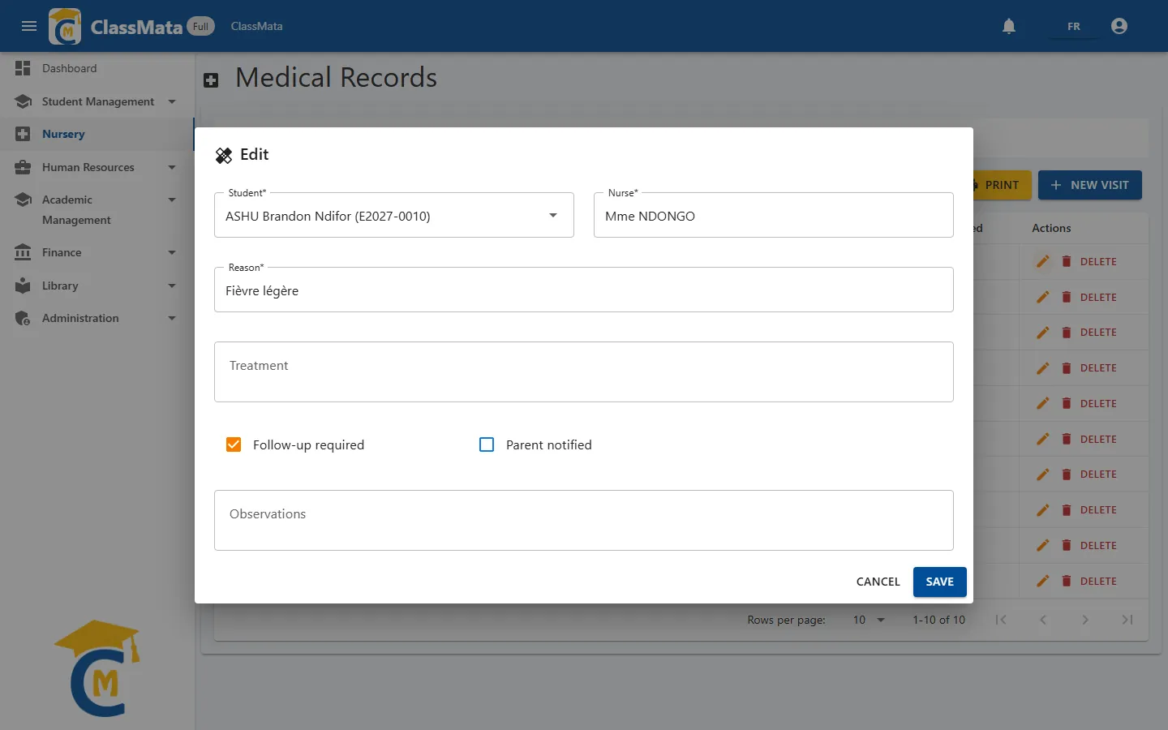The width and height of the screenshot is (1168, 730).
Task: Click the Human Resources briefcase icon
Action: (23, 167)
